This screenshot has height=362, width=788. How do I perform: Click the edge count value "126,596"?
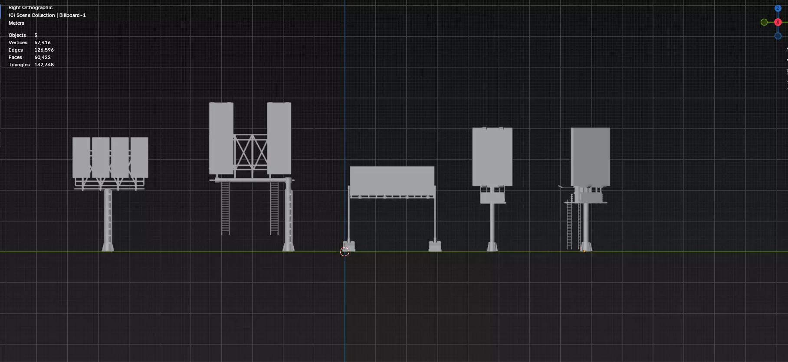44,50
